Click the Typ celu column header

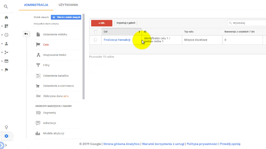tap(189, 32)
